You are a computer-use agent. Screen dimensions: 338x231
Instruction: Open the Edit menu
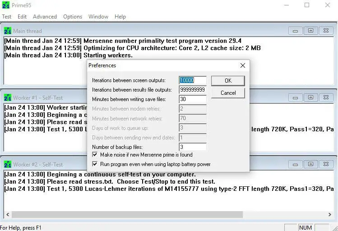[22, 17]
